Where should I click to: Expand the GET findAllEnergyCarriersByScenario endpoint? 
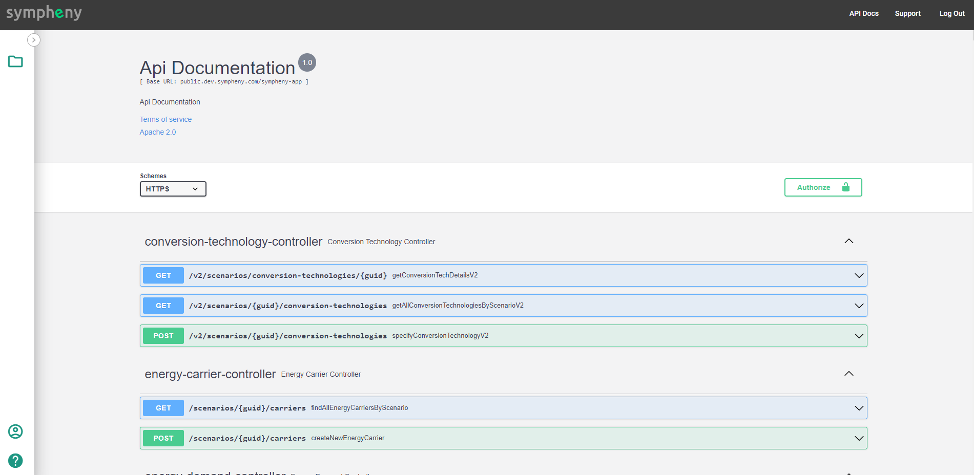tap(859, 408)
